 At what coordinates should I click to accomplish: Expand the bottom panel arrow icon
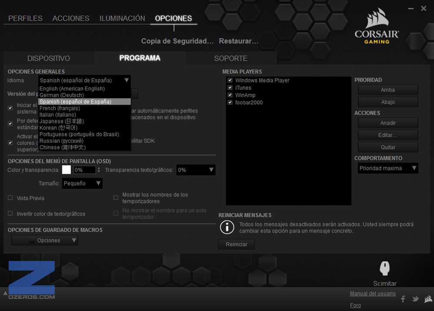pyautogui.click(x=5, y=293)
